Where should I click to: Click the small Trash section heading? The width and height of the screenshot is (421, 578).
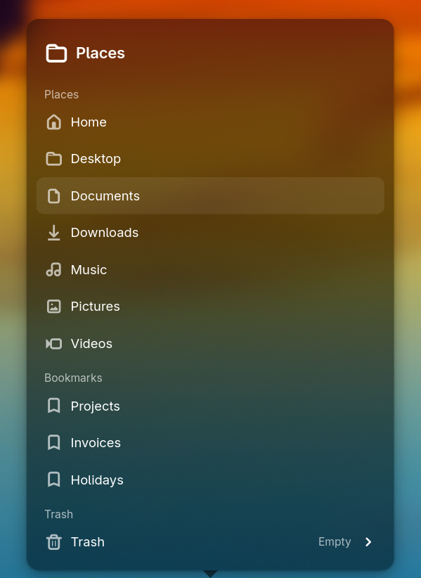(x=58, y=514)
